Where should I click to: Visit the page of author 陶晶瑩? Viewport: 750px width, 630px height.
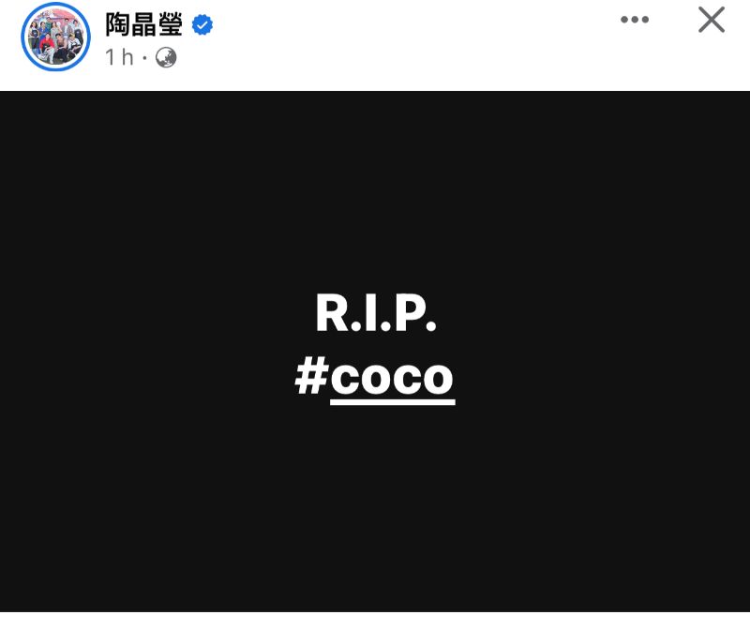pos(143,24)
